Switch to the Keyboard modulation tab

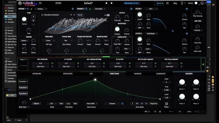pyautogui.click(x=37, y=74)
